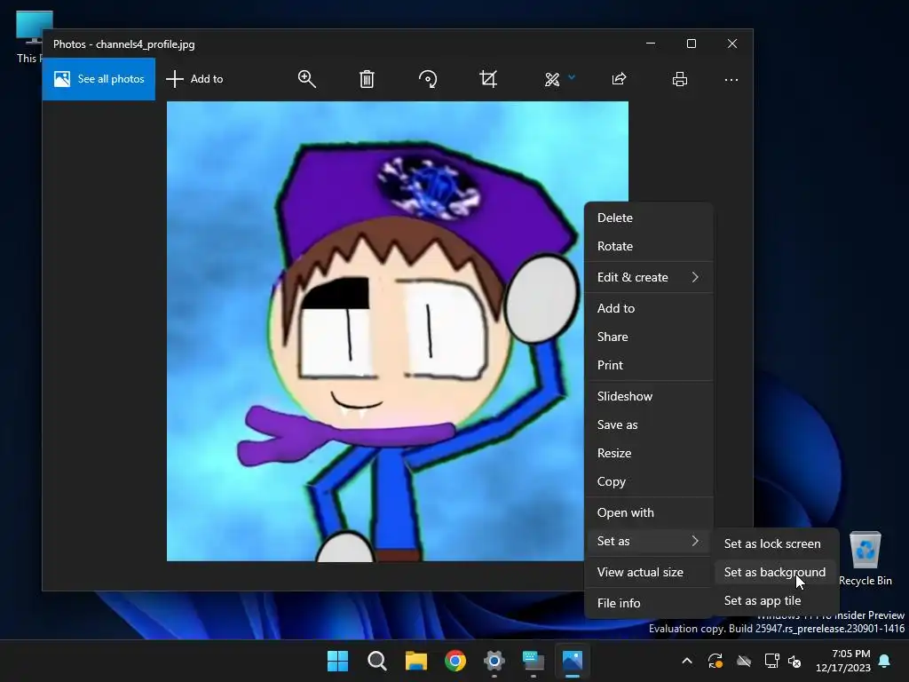
Task: Show hidden tray icons chevron
Action: point(687,661)
